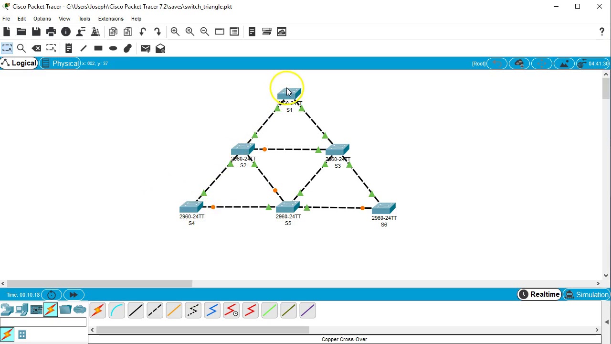Switch to Simulation mode

587,295
